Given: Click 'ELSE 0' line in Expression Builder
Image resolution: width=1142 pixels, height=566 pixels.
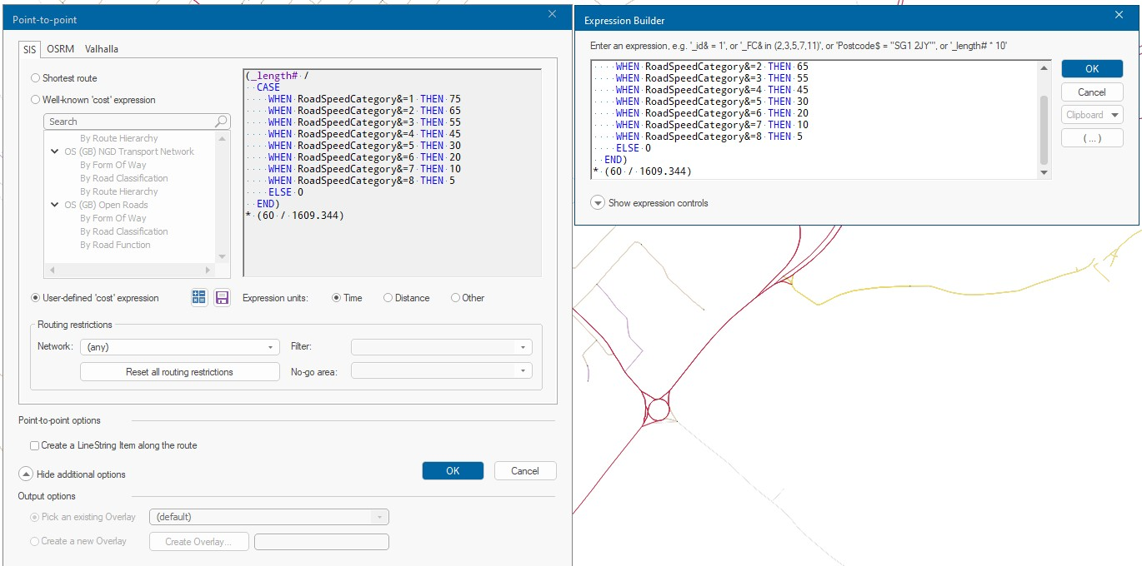Looking at the screenshot, I should click(x=634, y=148).
